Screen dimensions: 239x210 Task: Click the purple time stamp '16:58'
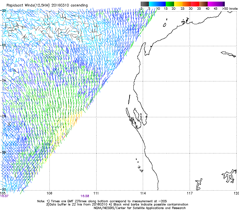click(85, 196)
